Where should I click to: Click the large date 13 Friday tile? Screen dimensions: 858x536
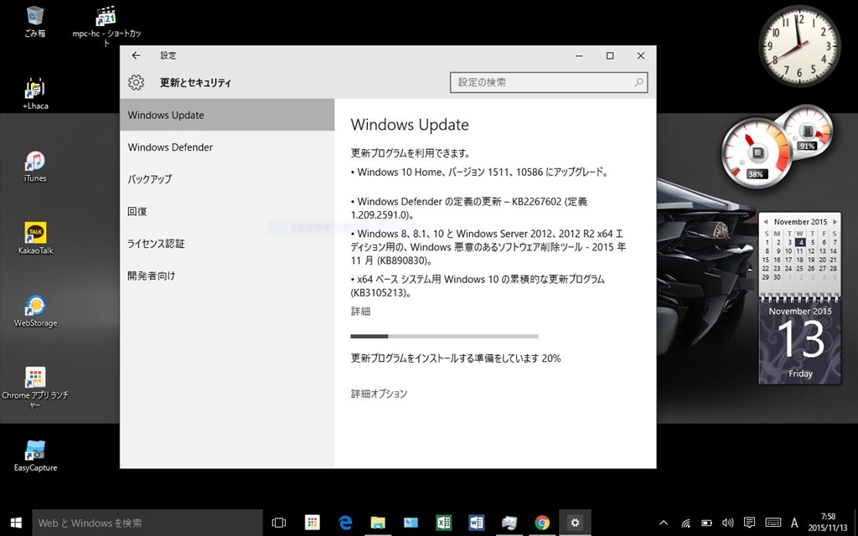click(x=799, y=343)
